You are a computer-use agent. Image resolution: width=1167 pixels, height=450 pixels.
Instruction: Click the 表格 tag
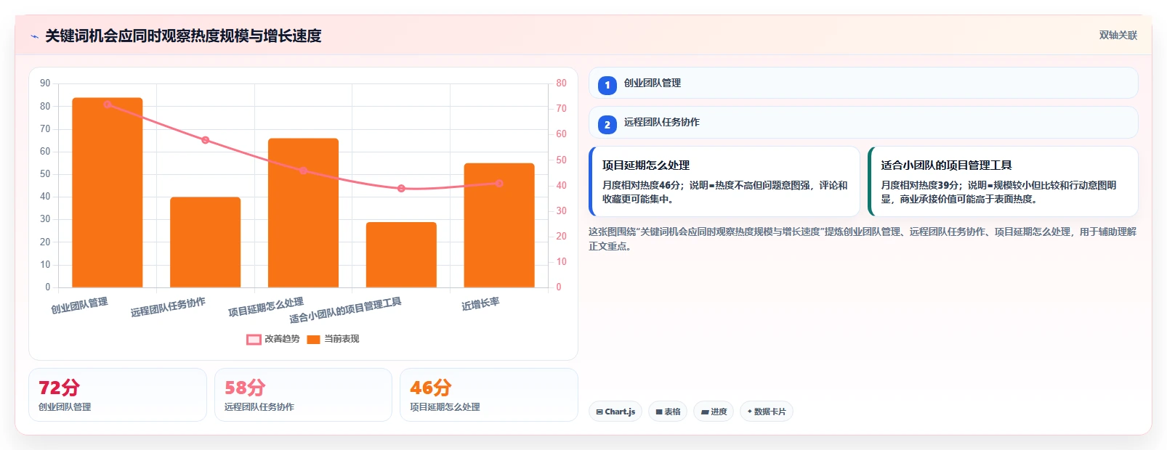(668, 412)
